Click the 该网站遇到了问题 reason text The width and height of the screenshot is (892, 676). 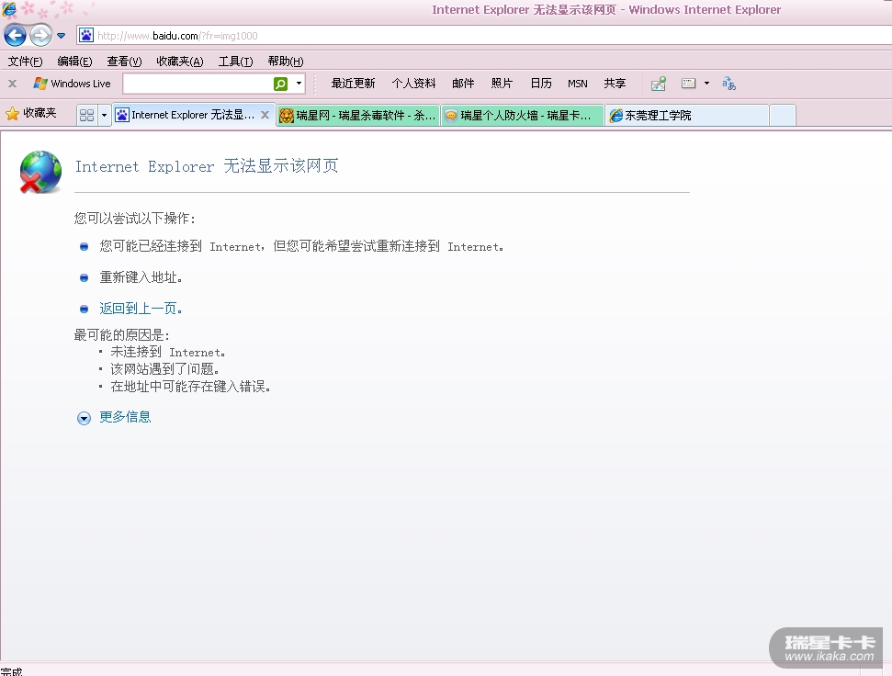tap(165, 369)
